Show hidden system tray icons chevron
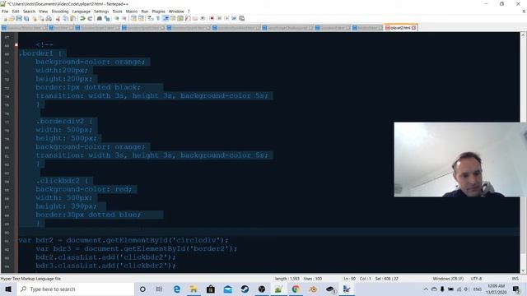The width and height of the screenshot is (527, 296). click(x=426, y=289)
